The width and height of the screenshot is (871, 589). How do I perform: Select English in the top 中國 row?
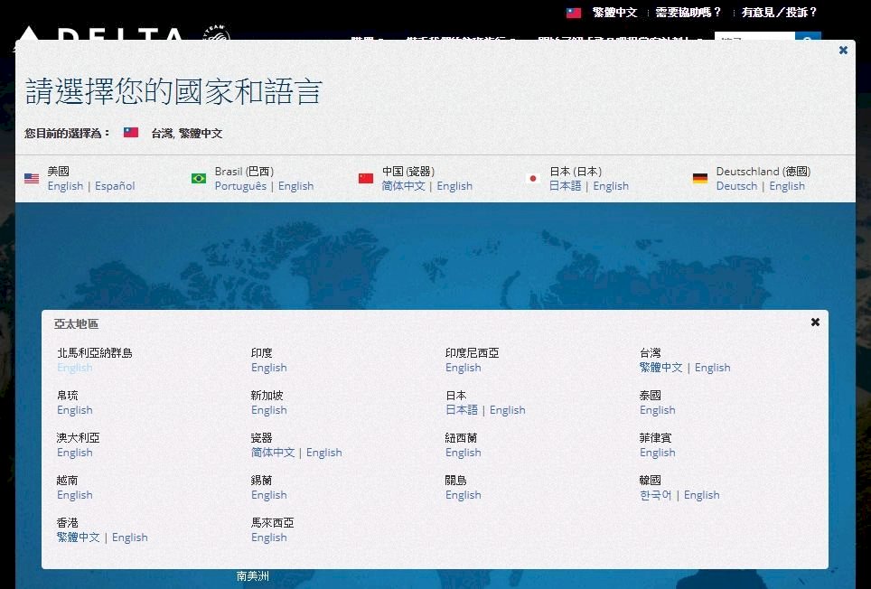pos(454,186)
